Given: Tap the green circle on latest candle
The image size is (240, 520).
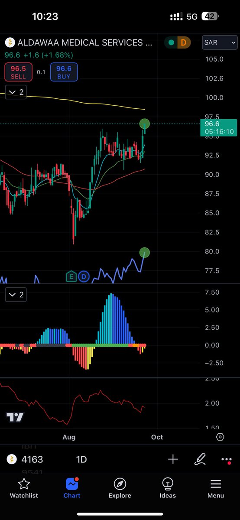Looking at the screenshot, I should pyautogui.click(x=145, y=124).
